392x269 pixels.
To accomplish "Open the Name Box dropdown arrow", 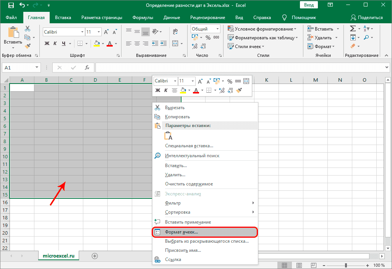I will (37, 68).
